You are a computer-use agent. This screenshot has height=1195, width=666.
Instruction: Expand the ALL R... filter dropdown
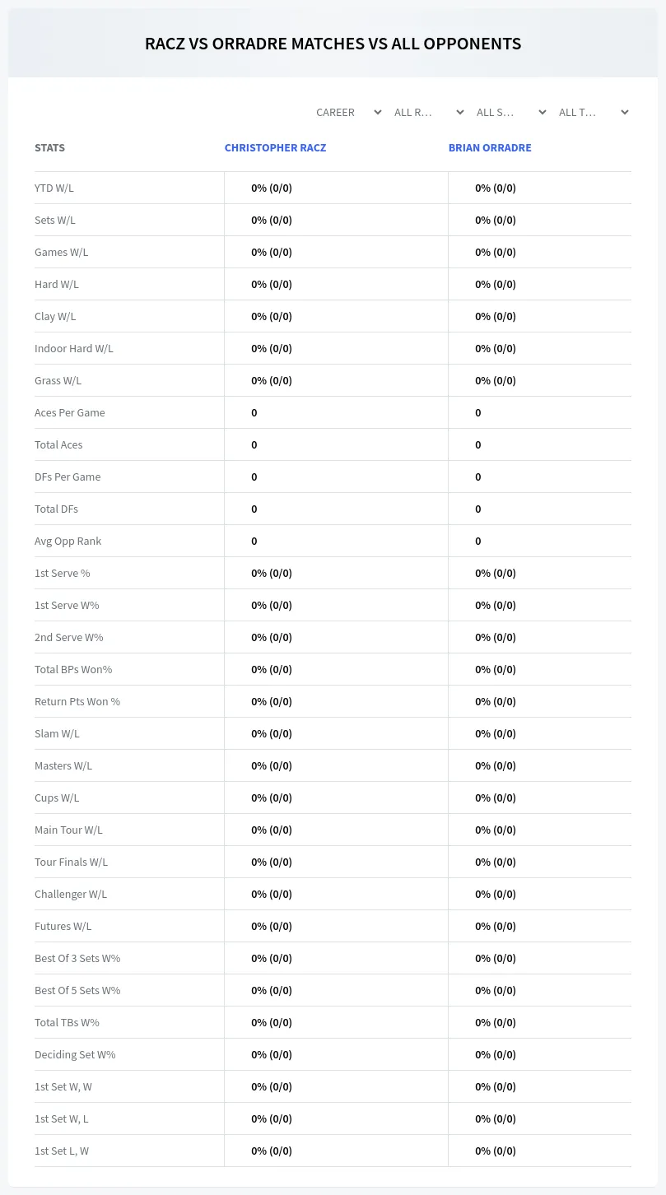pyautogui.click(x=428, y=112)
